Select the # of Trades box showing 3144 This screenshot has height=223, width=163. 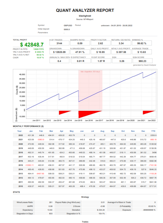tap(59, 43)
